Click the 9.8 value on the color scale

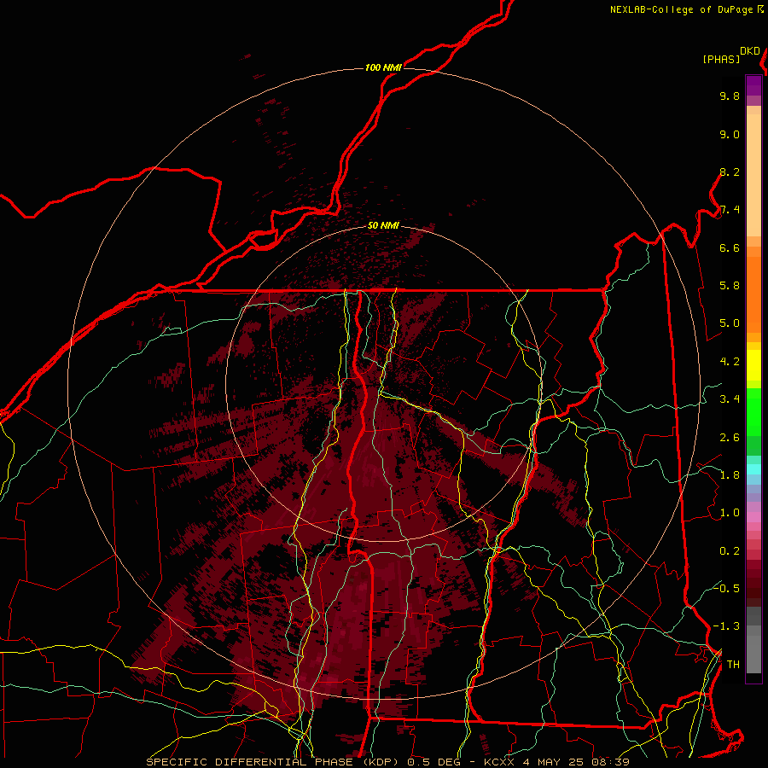730,96
